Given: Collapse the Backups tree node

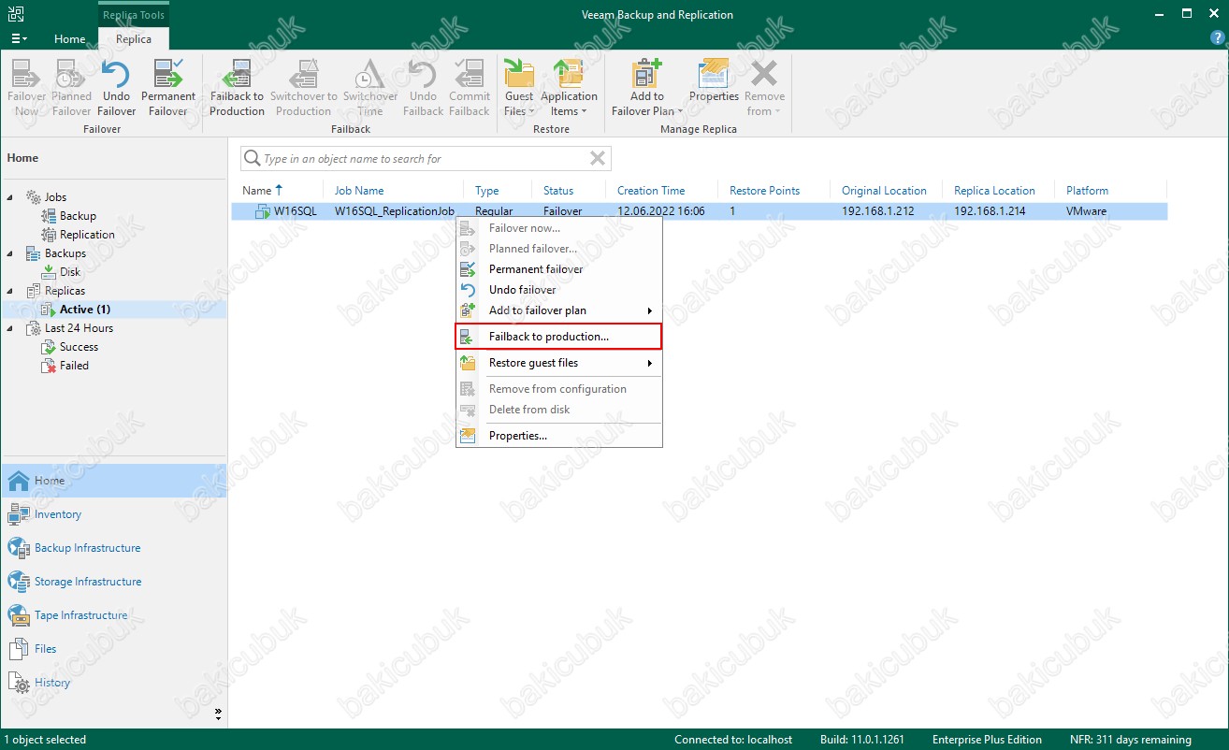Looking at the screenshot, I should click(x=11, y=253).
